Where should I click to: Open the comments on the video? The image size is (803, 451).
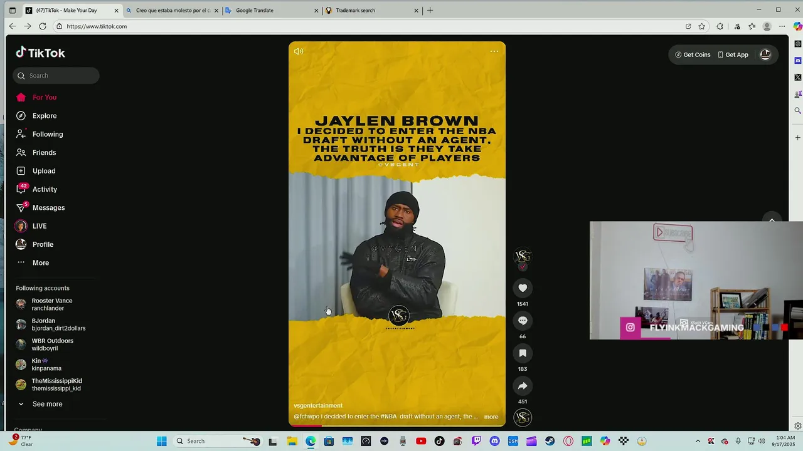coord(523,321)
